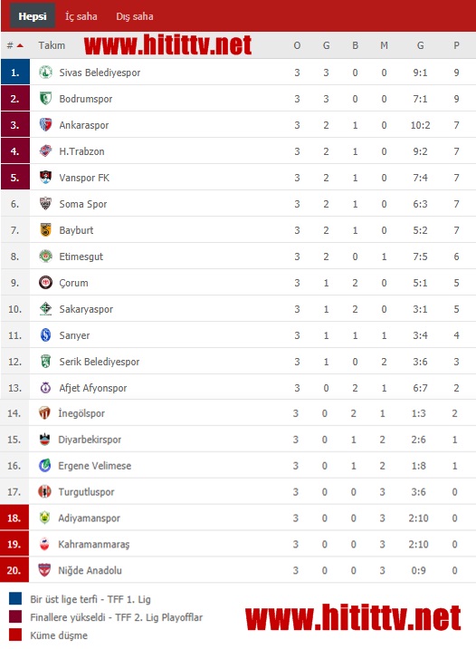Open the Ankaraspor crest icon
This screenshot has width=476, height=649.
click(x=45, y=124)
